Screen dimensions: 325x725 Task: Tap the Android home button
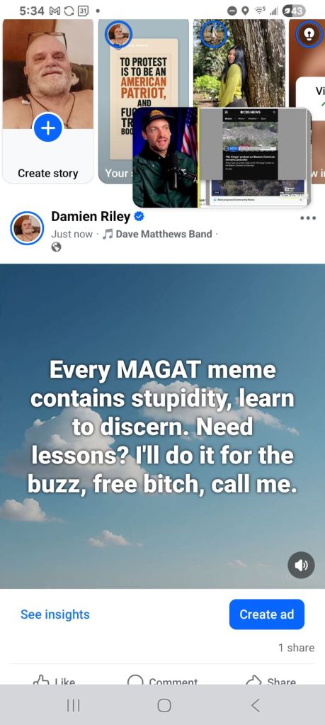164,705
